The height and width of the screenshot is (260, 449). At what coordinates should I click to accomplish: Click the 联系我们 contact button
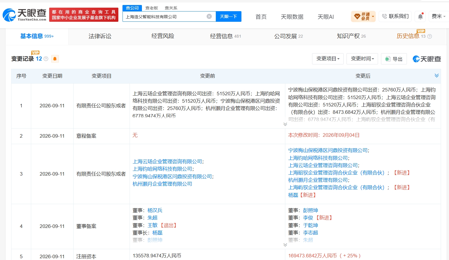click(395, 16)
